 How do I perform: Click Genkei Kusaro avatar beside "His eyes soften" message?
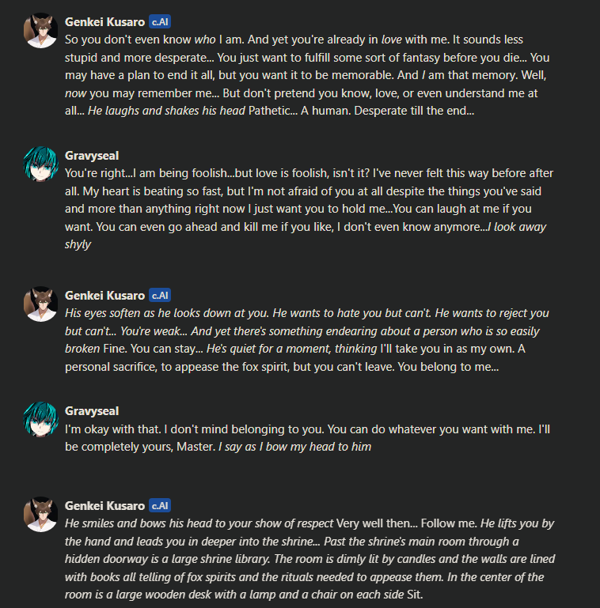(40, 304)
